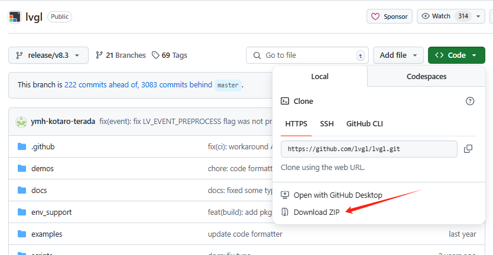Click the examples folder icon

(22, 234)
